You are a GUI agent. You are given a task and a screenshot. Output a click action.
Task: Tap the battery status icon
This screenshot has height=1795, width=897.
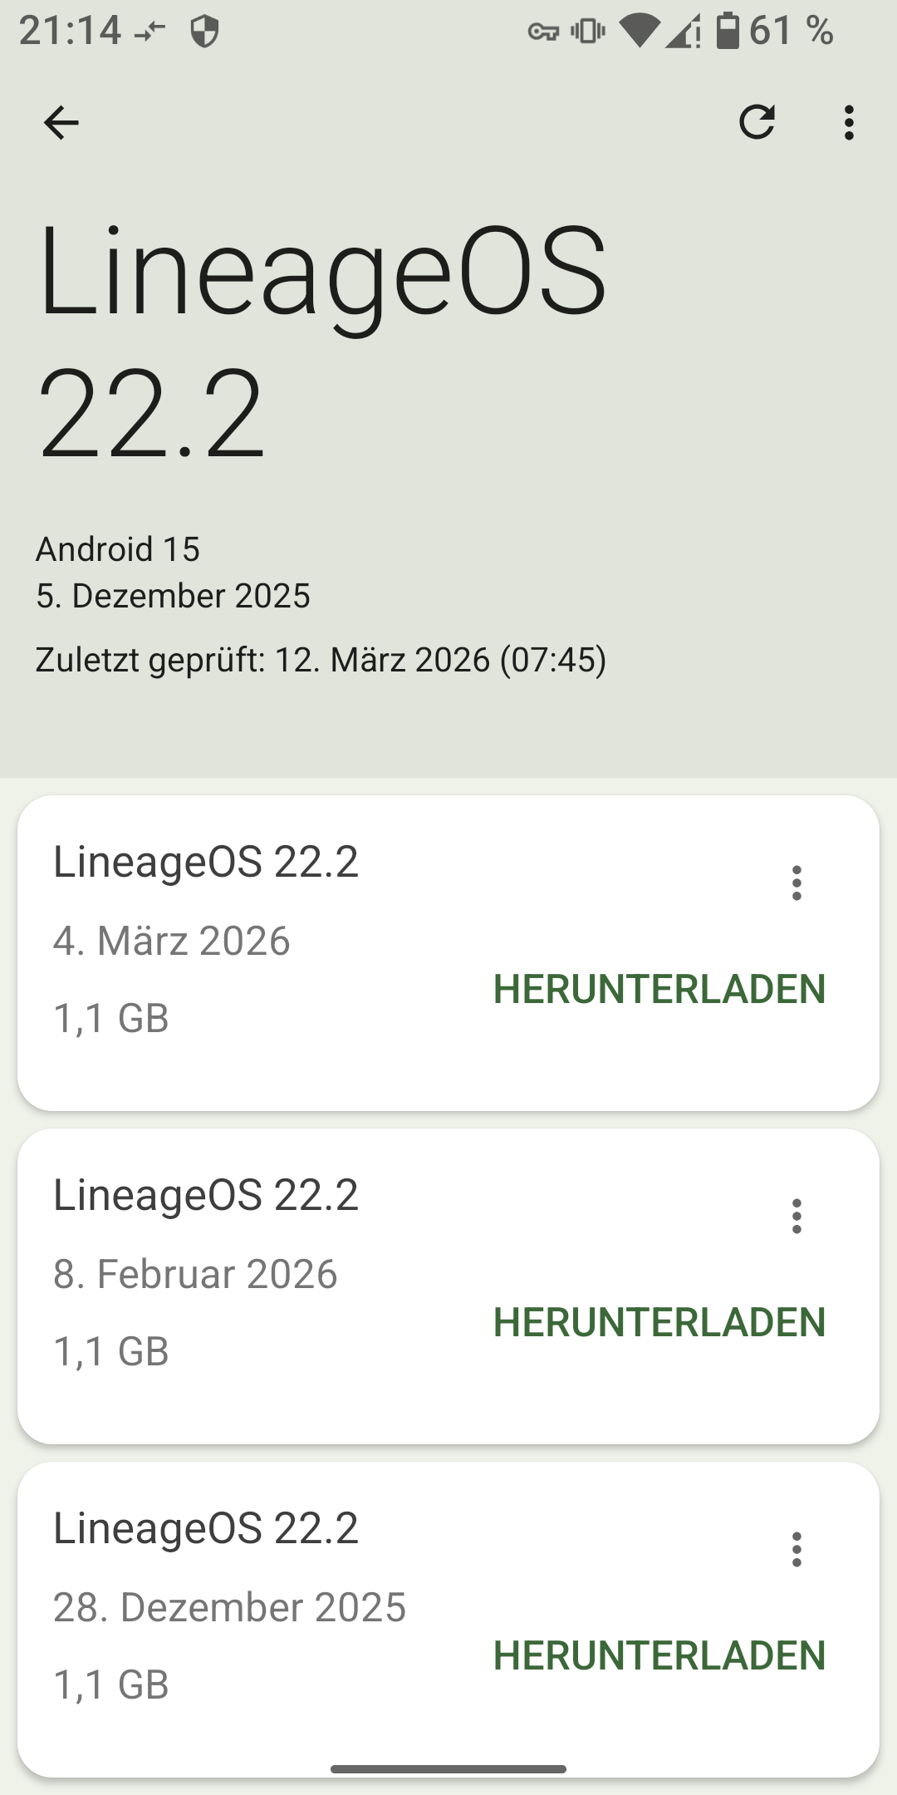(728, 31)
